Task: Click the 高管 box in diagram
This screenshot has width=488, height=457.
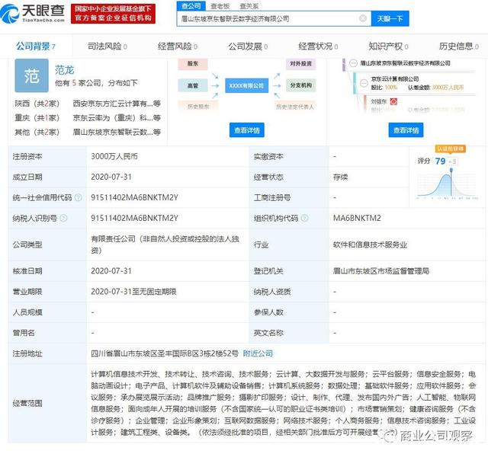Action: [193, 85]
